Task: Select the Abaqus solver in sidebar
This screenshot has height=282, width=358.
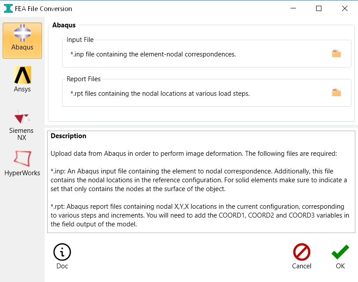Action: (22, 41)
